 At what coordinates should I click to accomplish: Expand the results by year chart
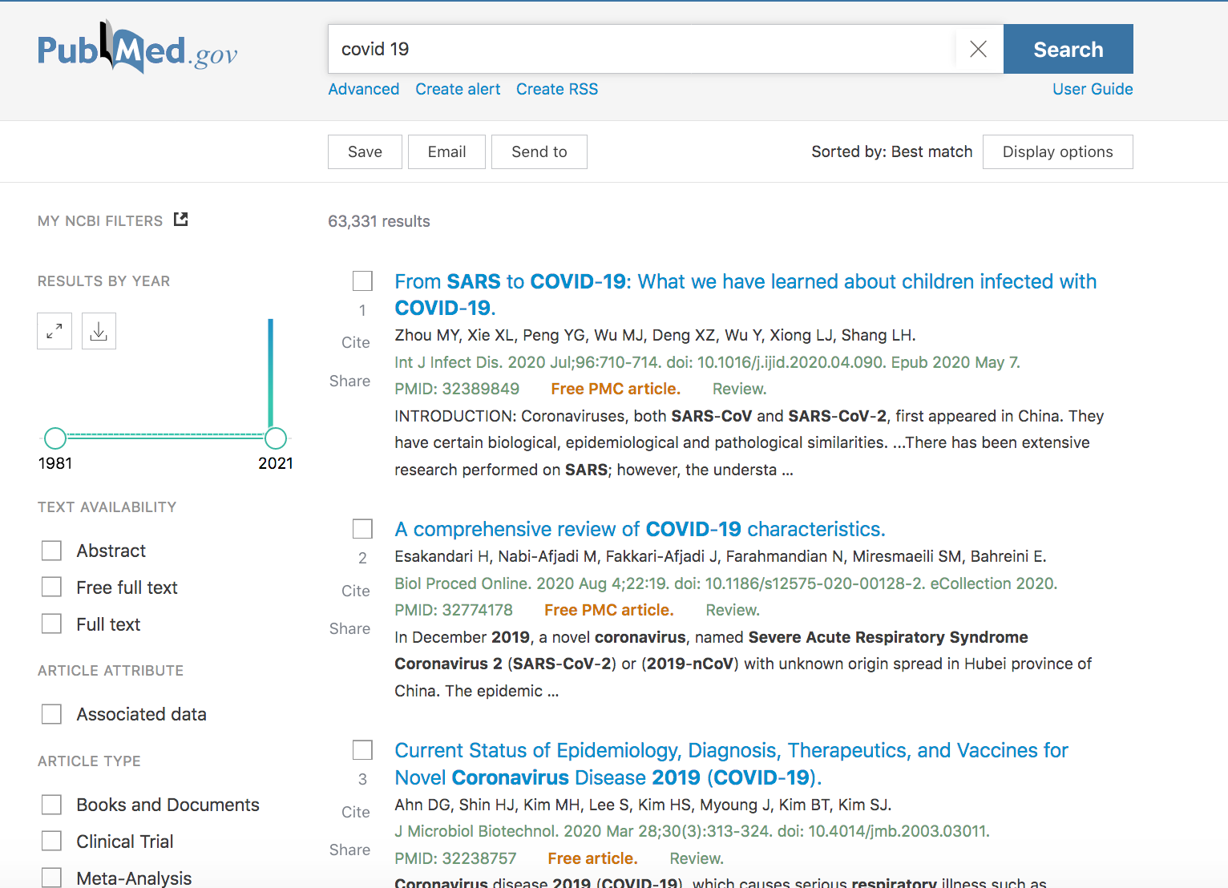55,331
